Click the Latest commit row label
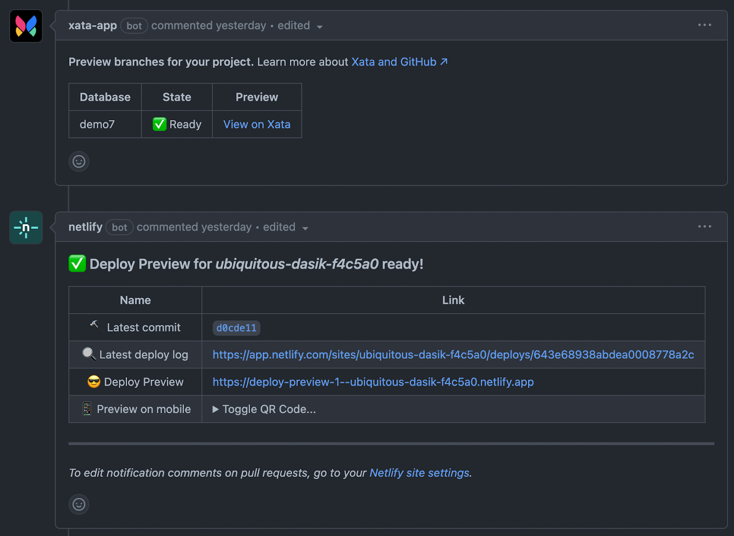The width and height of the screenshot is (734, 536). pos(144,327)
